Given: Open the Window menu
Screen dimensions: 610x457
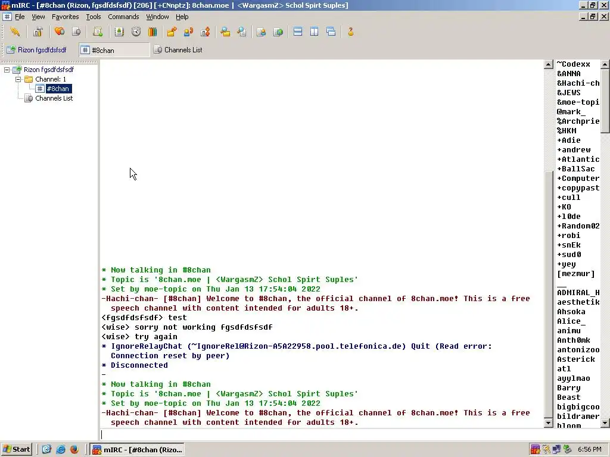Looking at the screenshot, I should (157, 17).
